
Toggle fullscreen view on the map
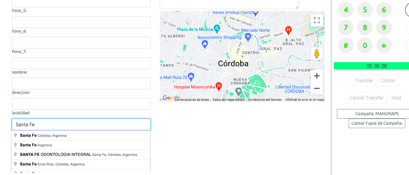click(317, 21)
